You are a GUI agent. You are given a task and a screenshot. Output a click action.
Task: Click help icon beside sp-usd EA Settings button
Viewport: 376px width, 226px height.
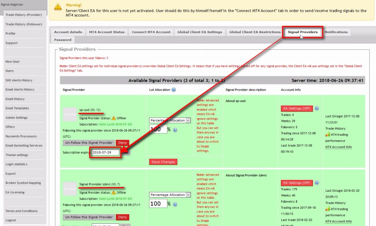317,109
